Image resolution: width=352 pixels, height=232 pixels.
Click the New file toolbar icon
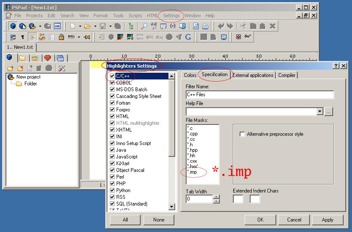[72, 26]
